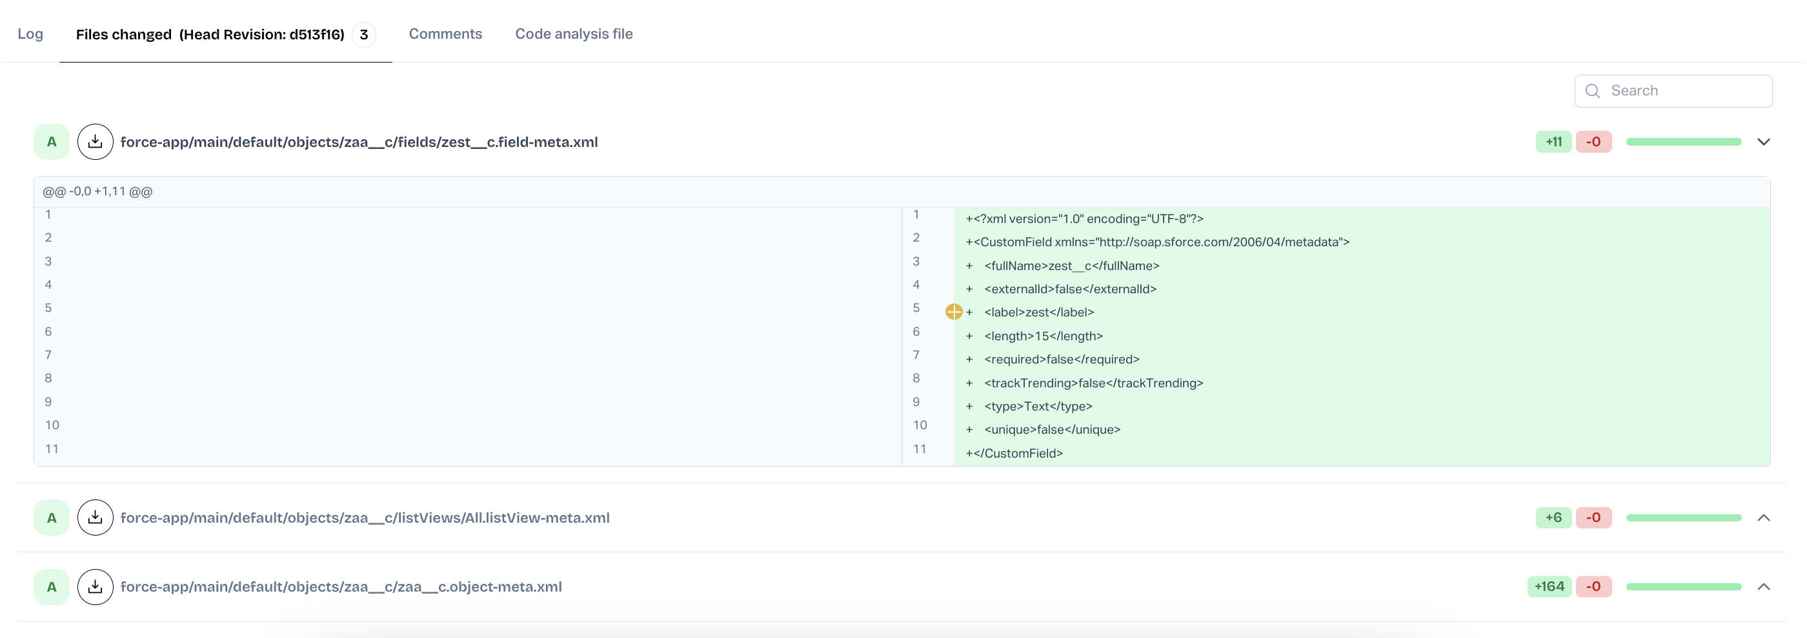Click the 'A' added badge for zaa__c.object file
The image size is (1807, 638).
51,587
